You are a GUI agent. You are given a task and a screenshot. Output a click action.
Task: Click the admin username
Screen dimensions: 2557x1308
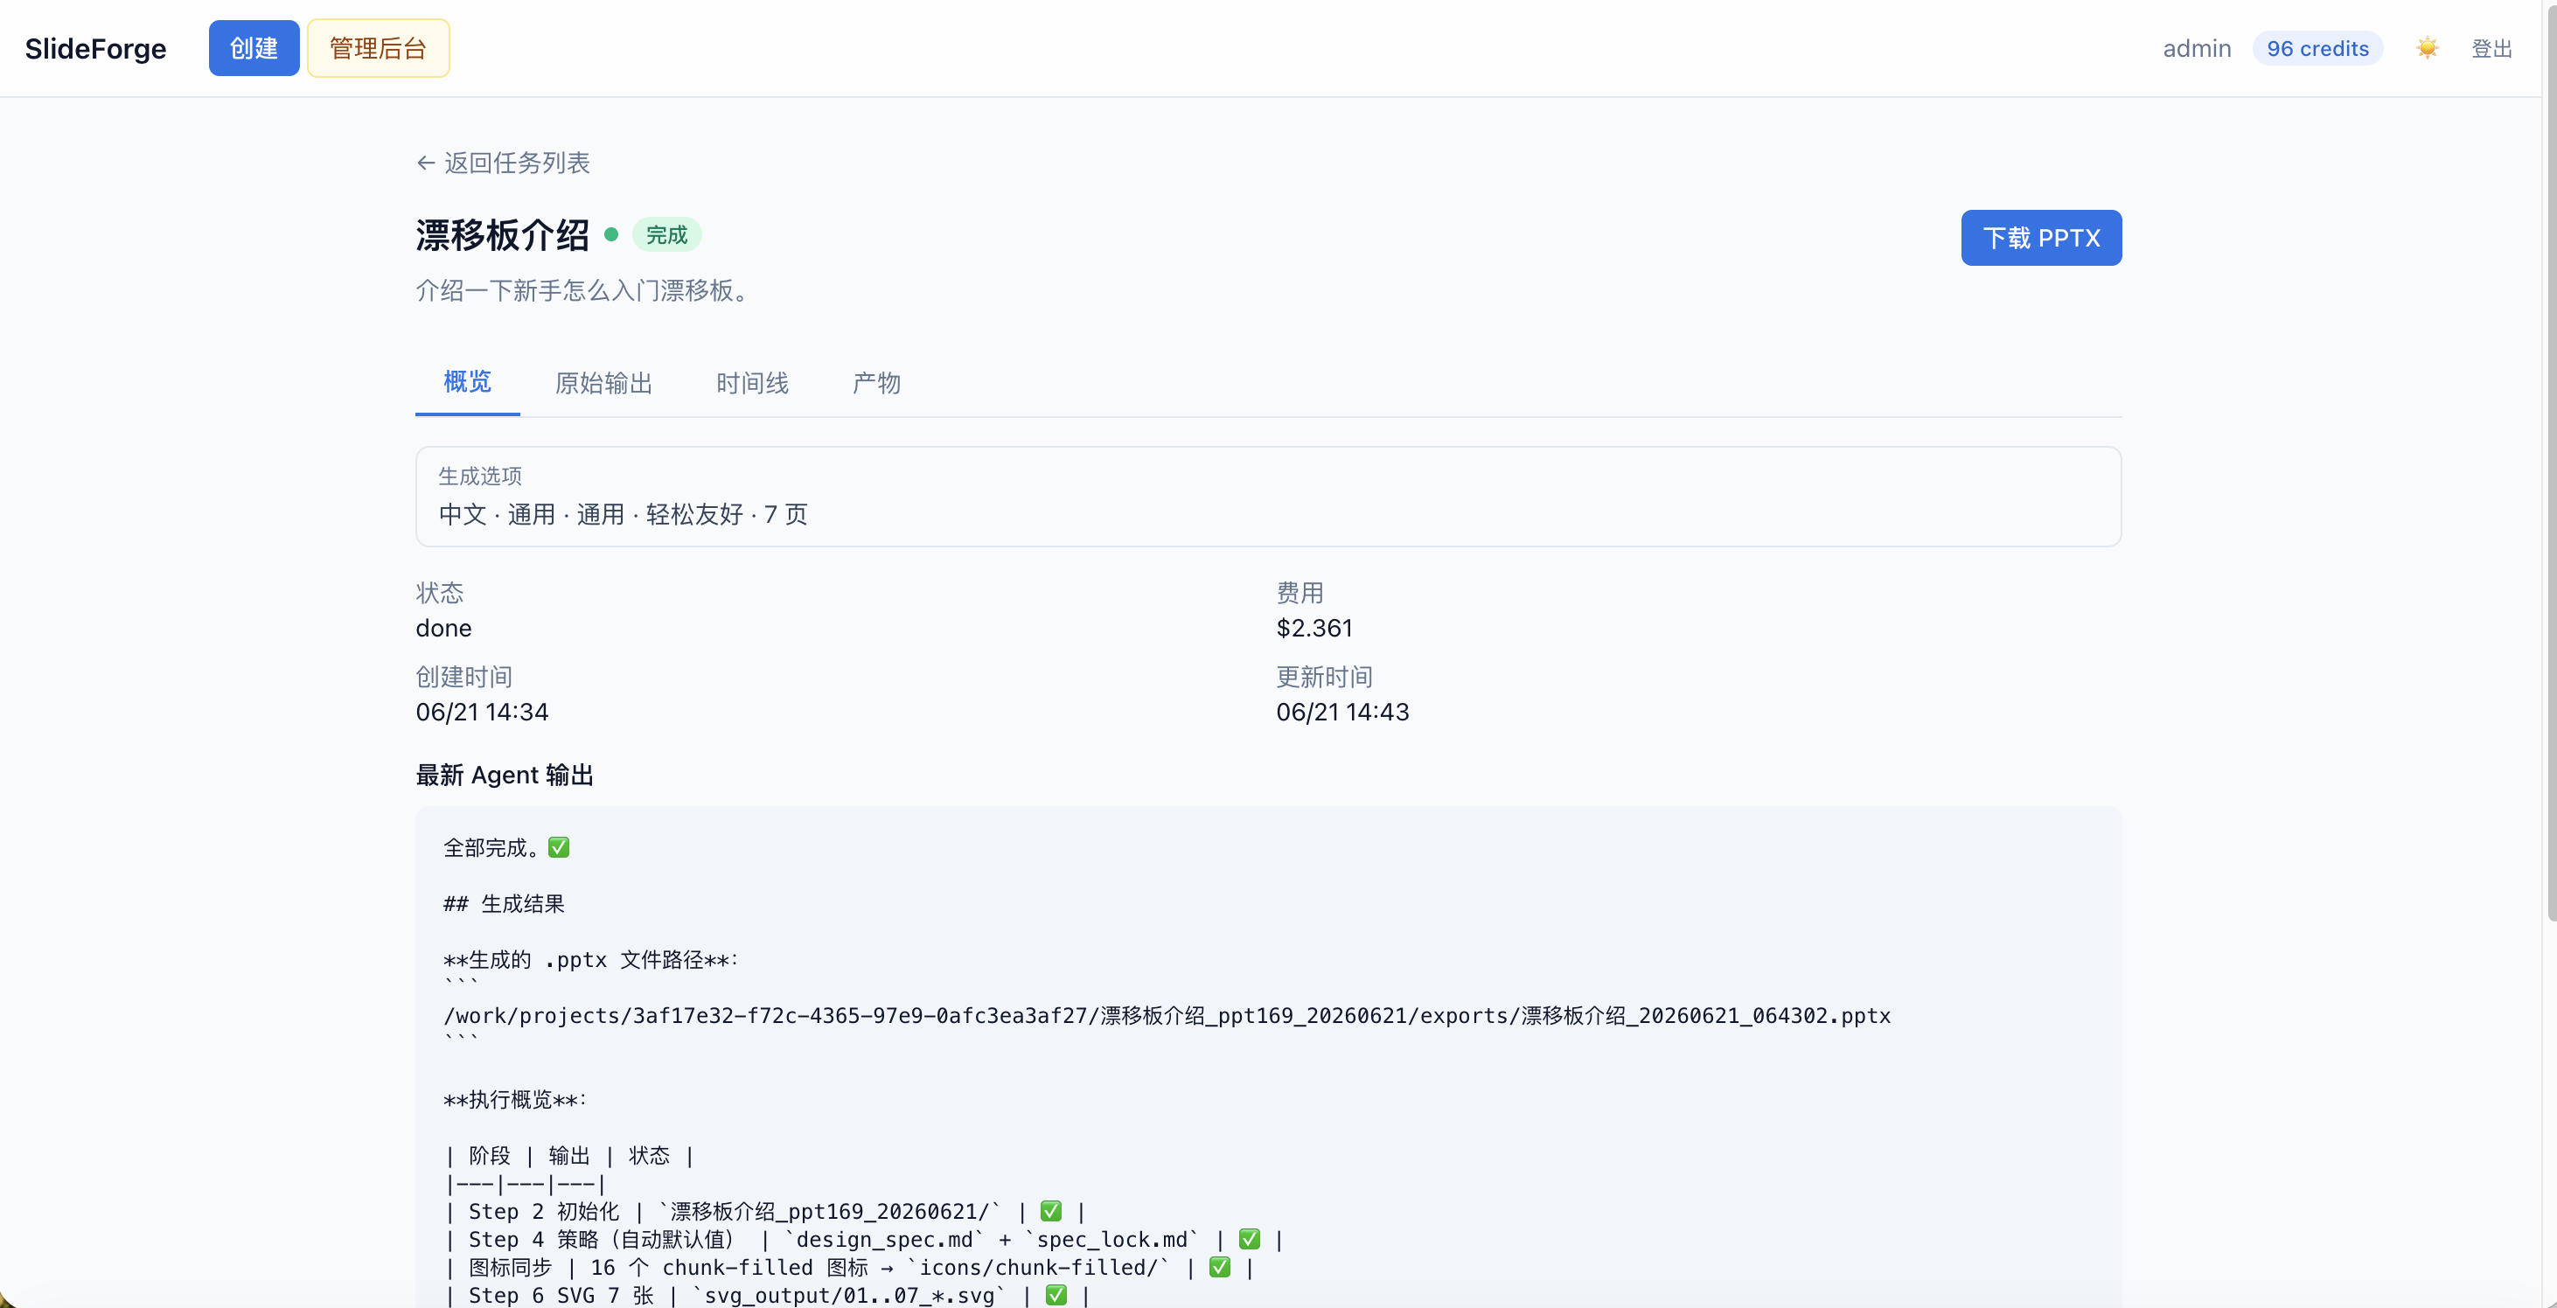pyautogui.click(x=2197, y=49)
